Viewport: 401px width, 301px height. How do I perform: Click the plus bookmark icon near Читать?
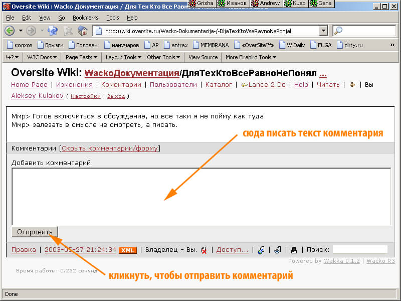[352, 85]
